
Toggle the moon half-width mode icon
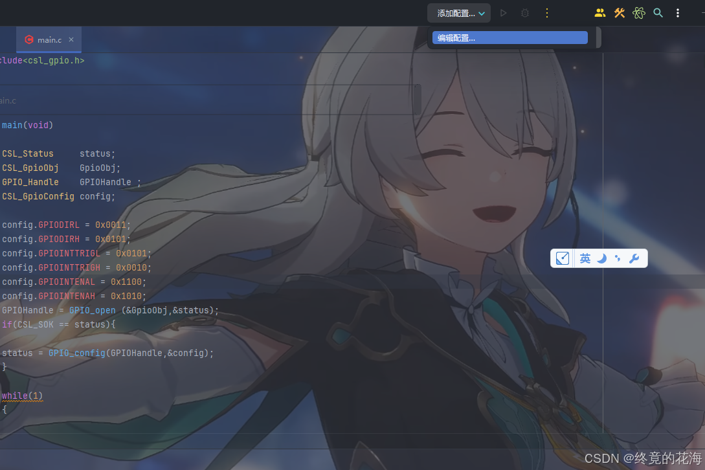click(x=601, y=258)
